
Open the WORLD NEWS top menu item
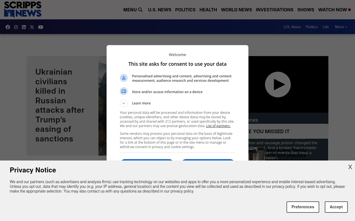[x=236, y=10]
